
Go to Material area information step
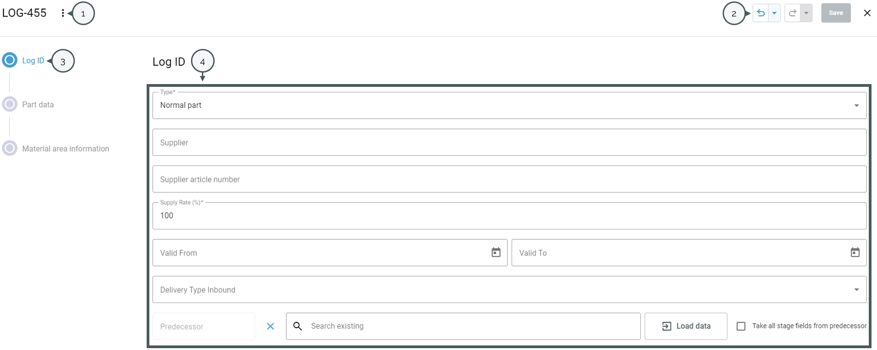[x=65, y=148]
